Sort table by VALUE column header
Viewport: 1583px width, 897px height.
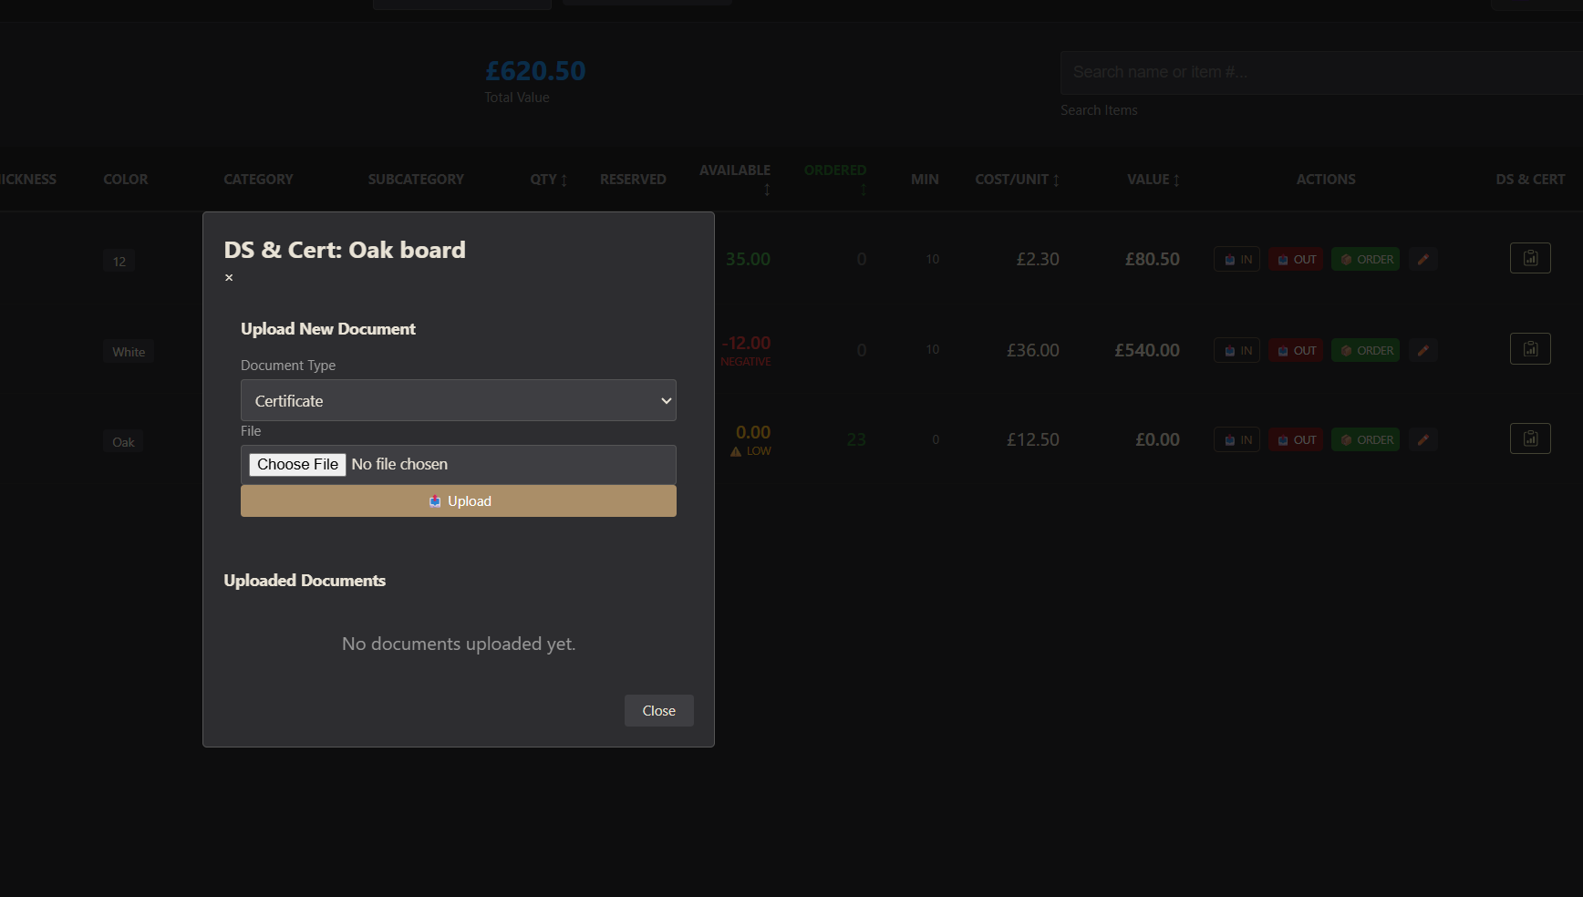[1153, 180]
